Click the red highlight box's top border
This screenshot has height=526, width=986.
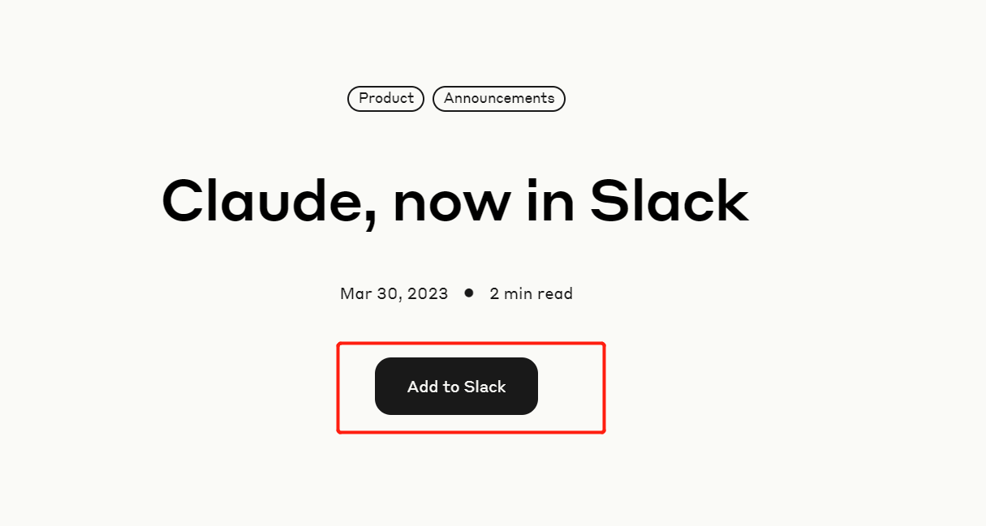click(x=471, y=344)
